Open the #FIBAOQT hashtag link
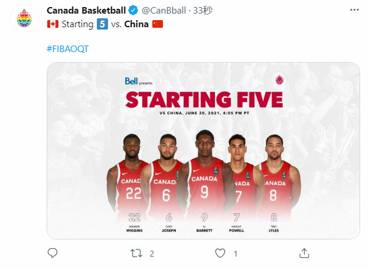 (x=67, y=48)
